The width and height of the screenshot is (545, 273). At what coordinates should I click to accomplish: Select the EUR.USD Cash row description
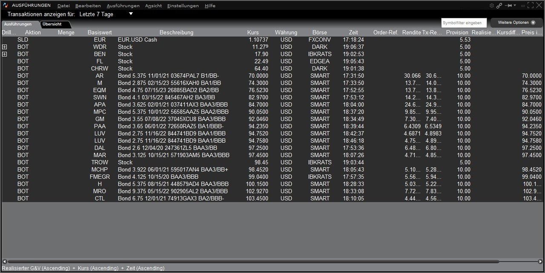point(138,40)
